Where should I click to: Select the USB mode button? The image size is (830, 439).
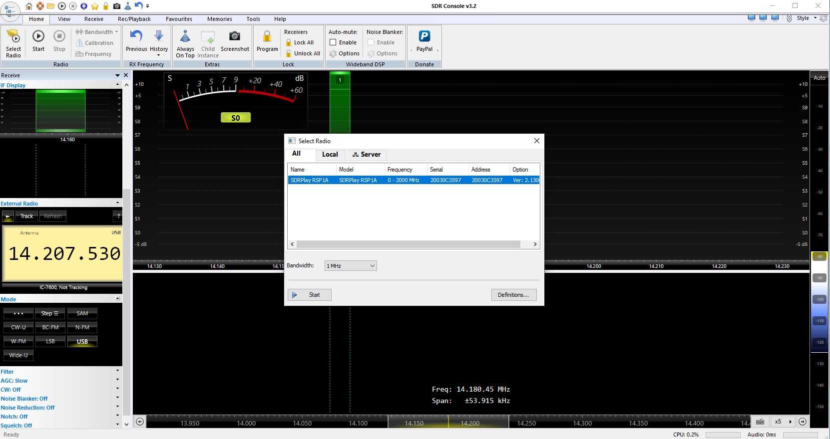(82, 342)
